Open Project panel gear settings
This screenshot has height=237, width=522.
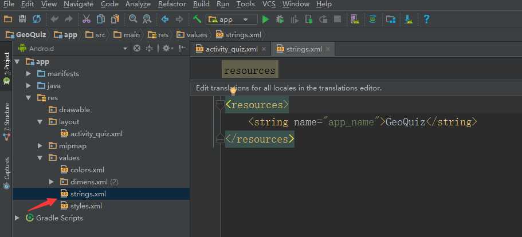pos(167,49)
